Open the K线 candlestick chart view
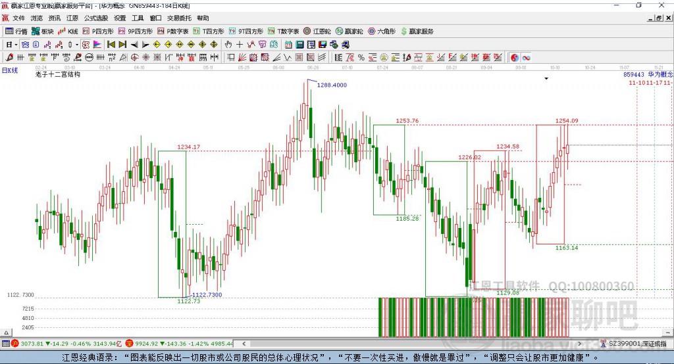This screenshot has width=674, height=364. pyautogui.click(x=68, y=31)
